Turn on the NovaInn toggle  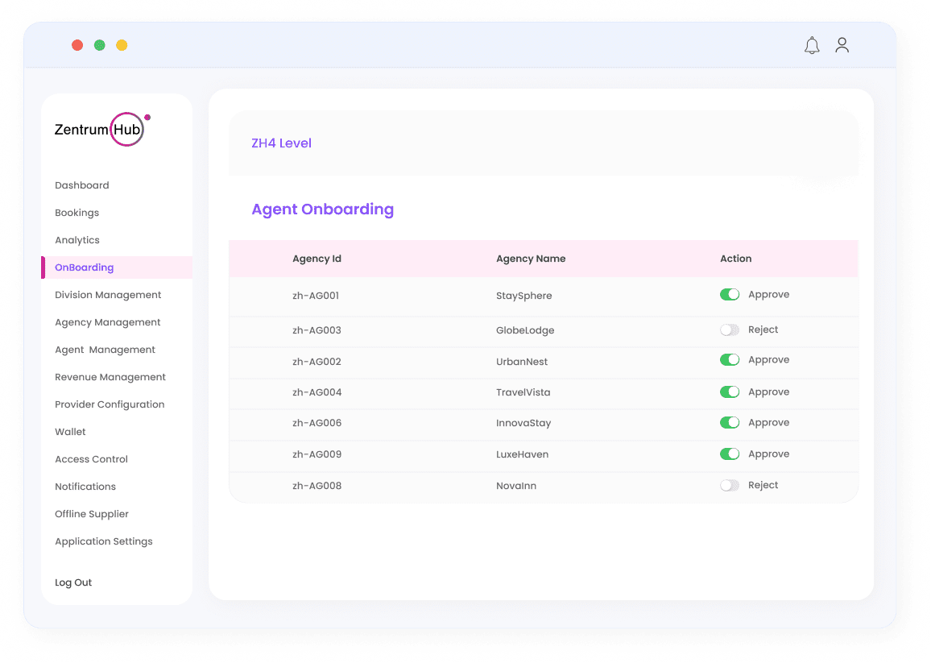pos(729,486)
